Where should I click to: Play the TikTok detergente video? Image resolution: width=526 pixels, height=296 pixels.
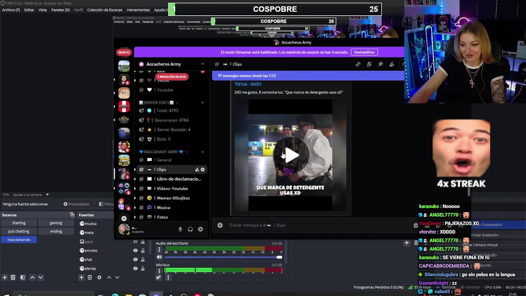291,155
